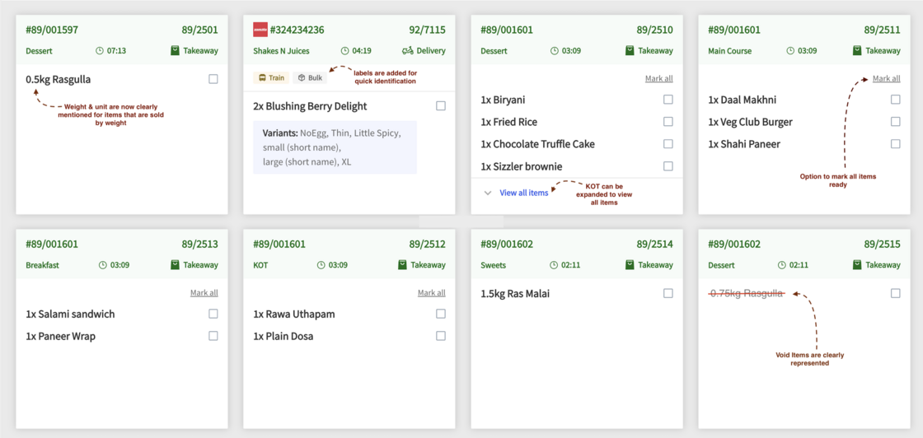Click the Train label icon

click(x=262, y=78)
